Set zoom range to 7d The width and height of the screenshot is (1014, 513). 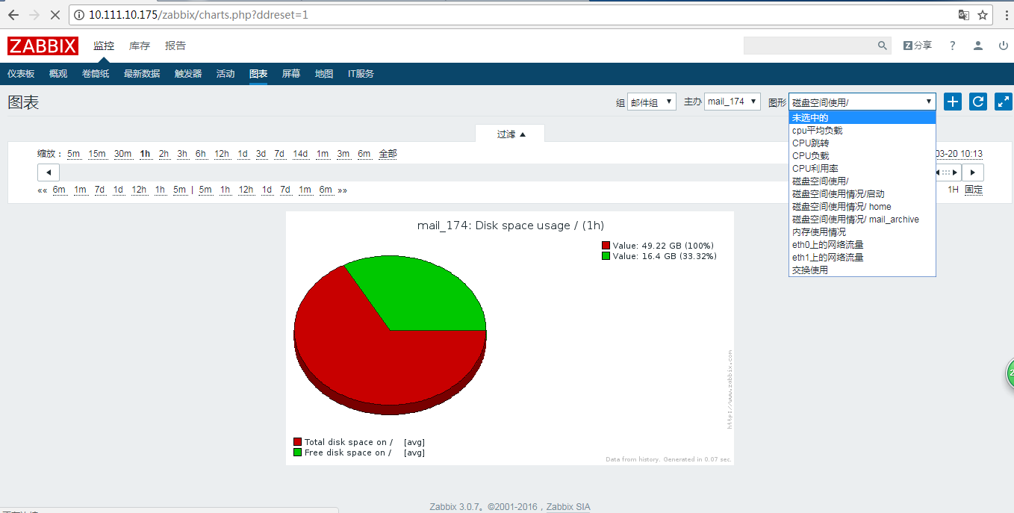click(279, 154)
